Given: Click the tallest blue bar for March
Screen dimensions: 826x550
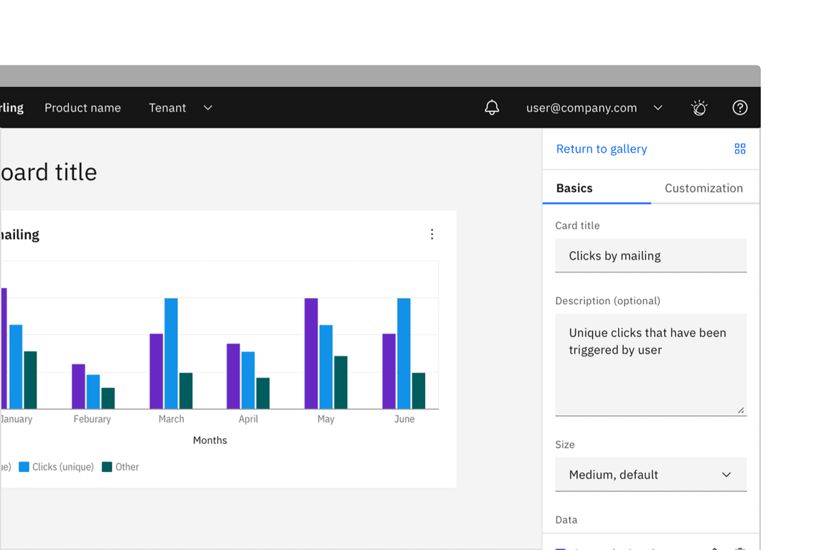Looking at the screenshot, I should tap(171, 353).
